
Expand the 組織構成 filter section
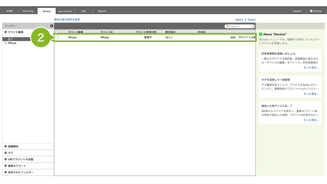pyautogui.click(x=6, y=146)
